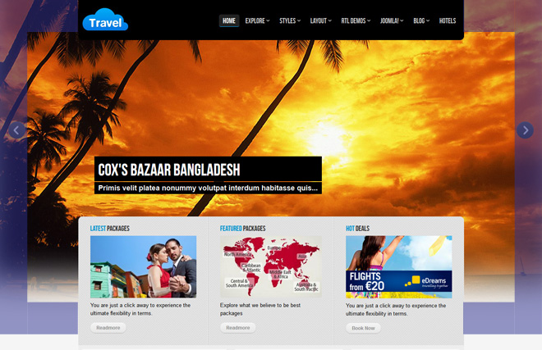542x350 pixels.
Task: Open the Explore dropdown menu
Action: (257, 20)
